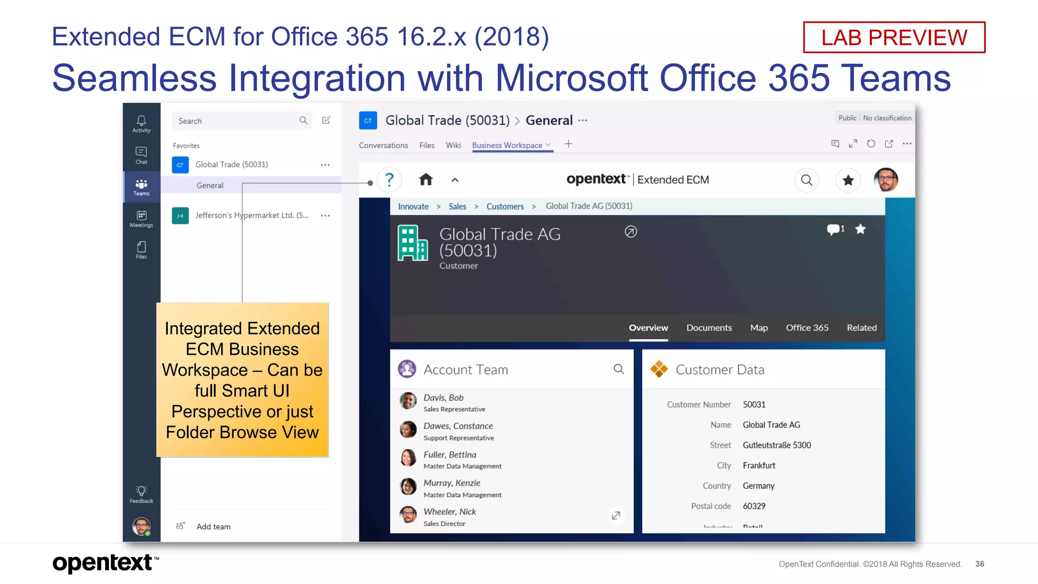This screenshot has width=1038, height=584.
Task: Open the user profile avatar in the Teams sidebar
Action: point(141,526)
